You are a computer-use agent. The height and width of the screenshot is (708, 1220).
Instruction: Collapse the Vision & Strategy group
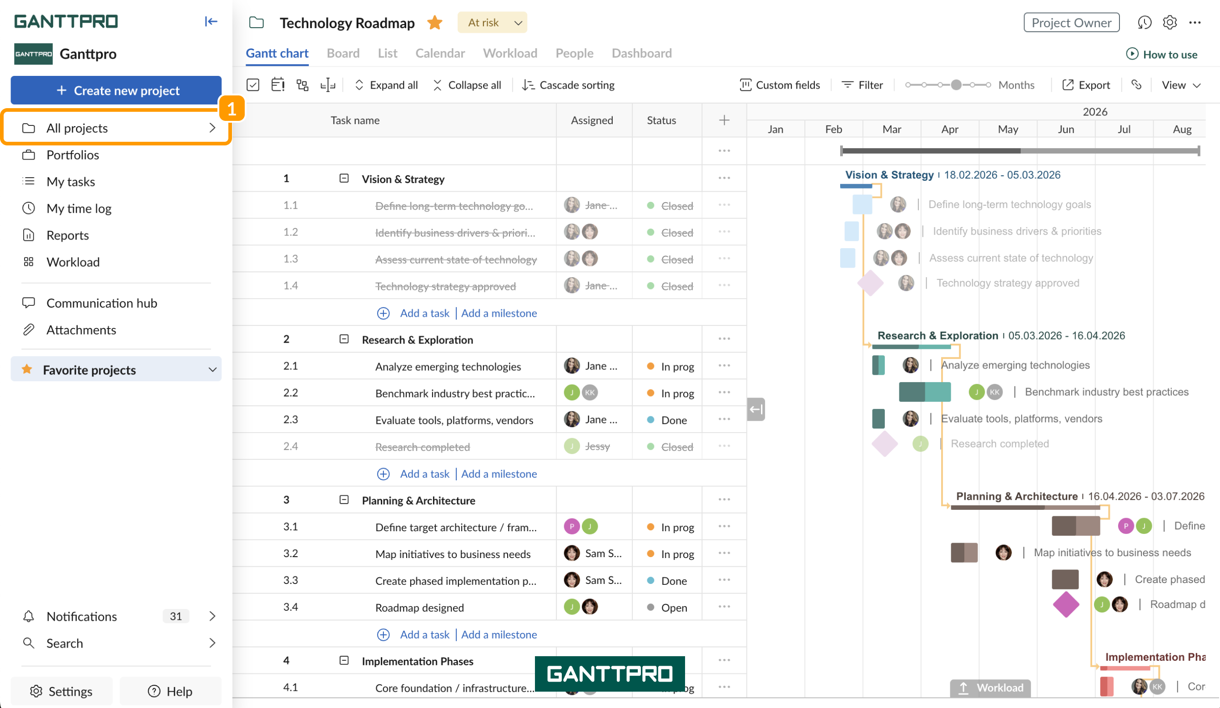(344, 179)
